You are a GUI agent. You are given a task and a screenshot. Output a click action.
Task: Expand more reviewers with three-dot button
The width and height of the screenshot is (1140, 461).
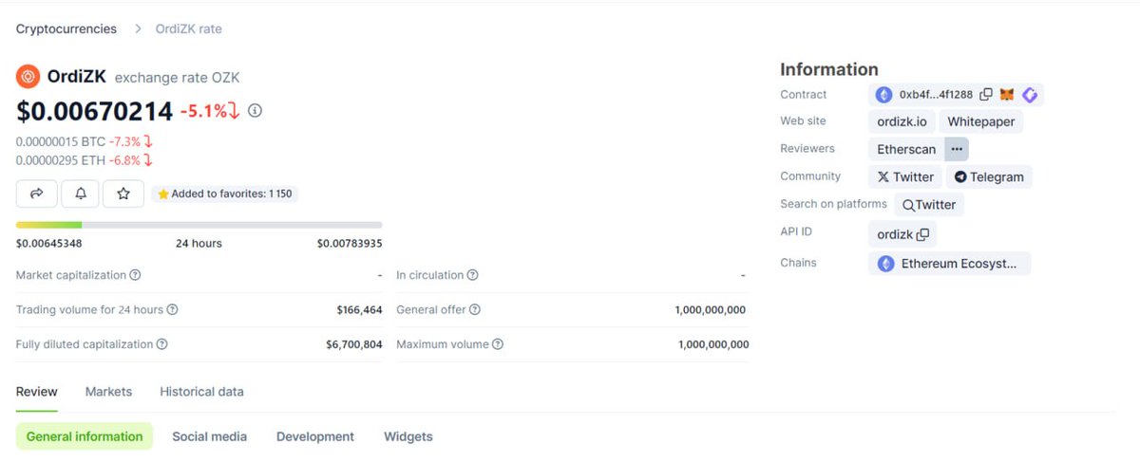[x=957, y=149]
